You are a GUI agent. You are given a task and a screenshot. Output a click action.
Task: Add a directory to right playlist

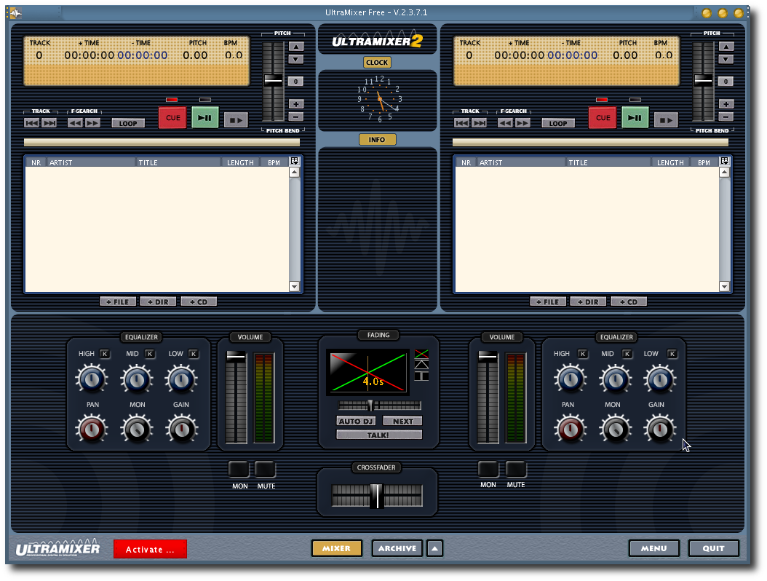[x=588, y=301]
